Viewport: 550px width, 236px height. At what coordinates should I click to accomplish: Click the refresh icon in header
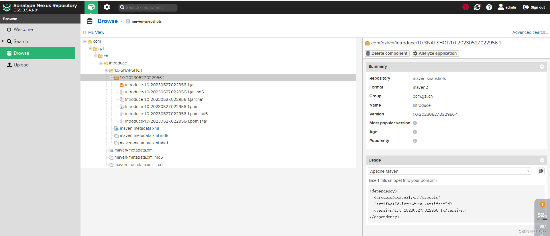click(x=477, y=7)
